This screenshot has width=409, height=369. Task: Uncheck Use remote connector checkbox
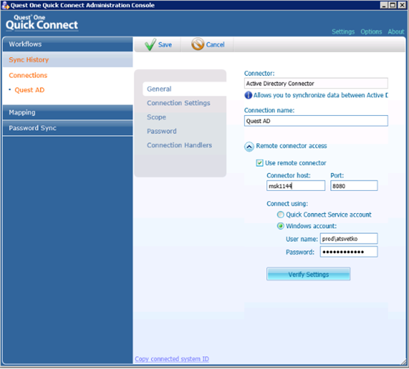click(x=260, y=163)
